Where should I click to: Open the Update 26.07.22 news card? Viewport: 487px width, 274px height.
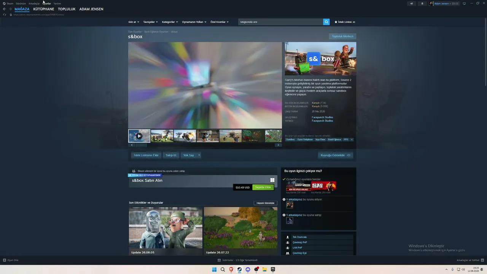click(x=240, y=231)
